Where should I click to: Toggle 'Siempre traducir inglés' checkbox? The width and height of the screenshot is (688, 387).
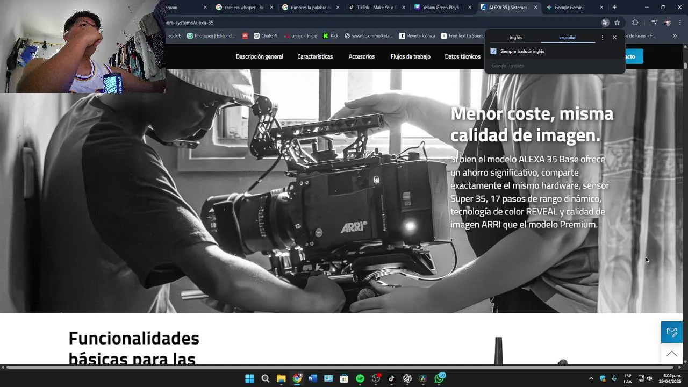tap(493, 51)
